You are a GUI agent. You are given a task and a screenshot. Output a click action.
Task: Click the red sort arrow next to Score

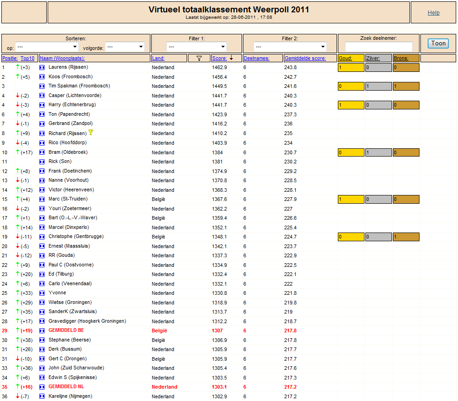(232, 58)
